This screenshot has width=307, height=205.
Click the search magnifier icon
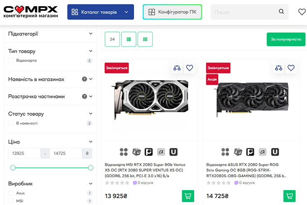[281, 12]
